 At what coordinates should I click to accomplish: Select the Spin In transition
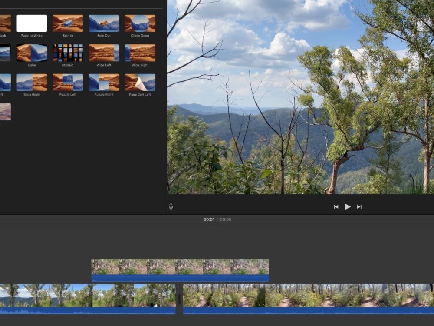click(x=68, y=23)
